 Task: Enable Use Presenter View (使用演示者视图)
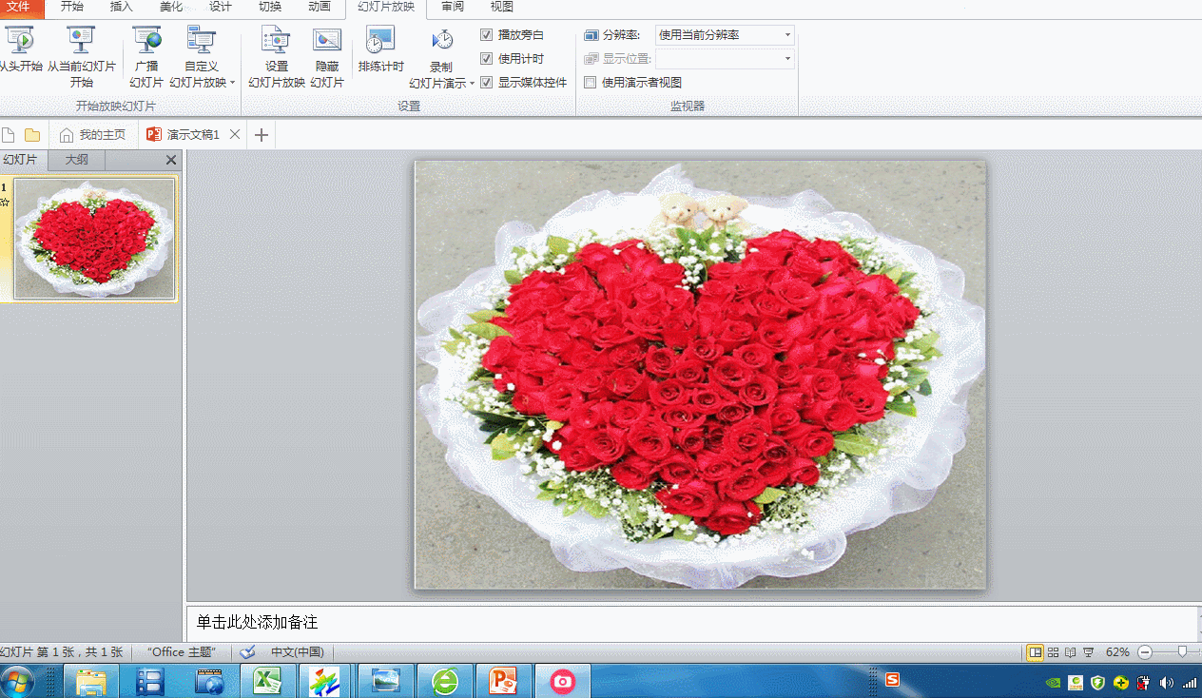[590, 83]
